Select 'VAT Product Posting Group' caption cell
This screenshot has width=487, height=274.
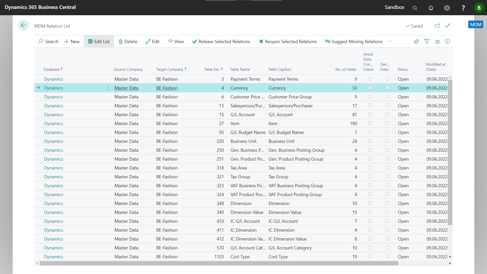[x=295, y=194]
